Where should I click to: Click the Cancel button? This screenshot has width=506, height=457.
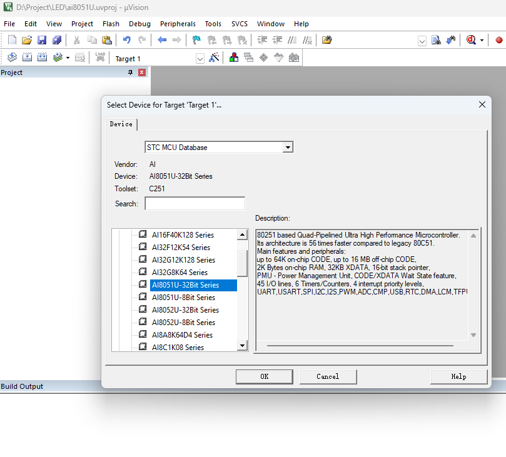pos(328,377)
